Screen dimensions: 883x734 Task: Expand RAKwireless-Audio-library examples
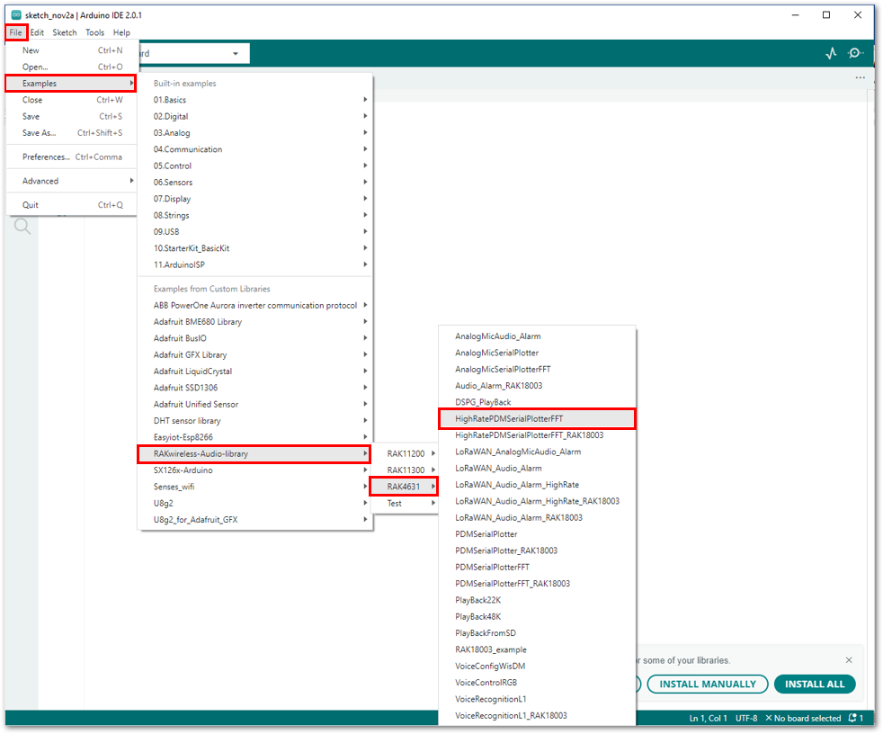[254, 454]
